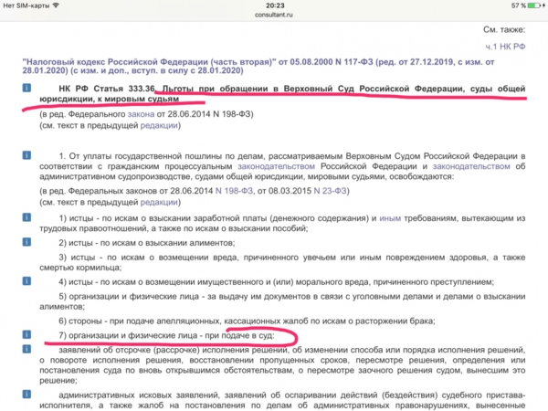Screen dimensions: 548x411
Task: Open info icon for item 1 (заработной платы)
Action: tap(26, 218)
